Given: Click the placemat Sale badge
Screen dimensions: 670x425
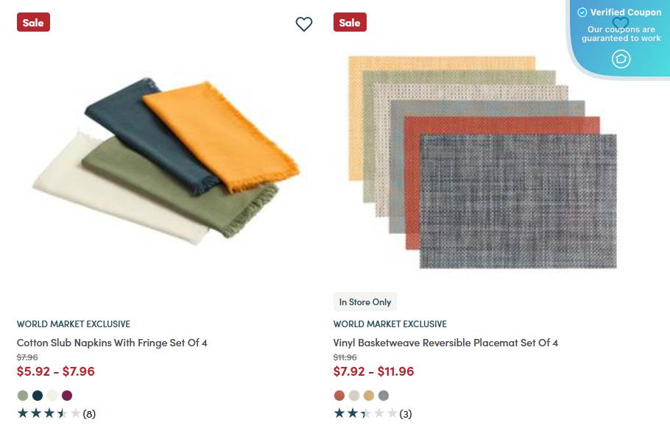Looking at the screenshot, I should (350, 22).
